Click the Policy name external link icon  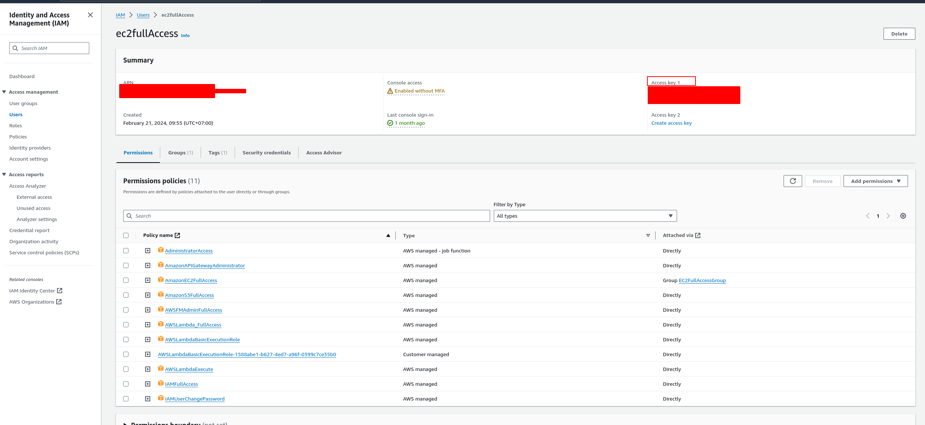[x=177, y=235]
